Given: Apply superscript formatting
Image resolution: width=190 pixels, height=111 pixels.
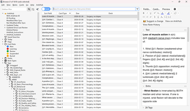Looking at the screenshot, I should (x=155, y=13).
